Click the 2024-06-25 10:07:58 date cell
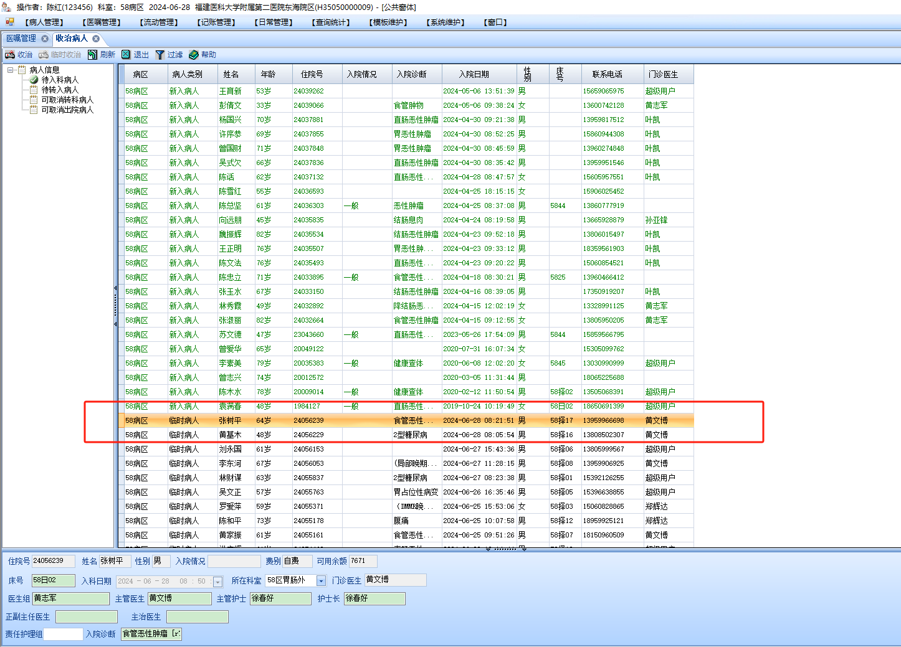 479,521
